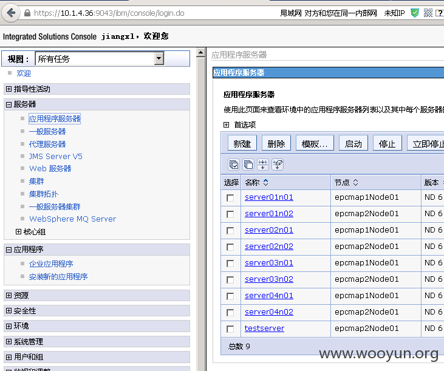Open JMS Server V5 navigation item
Image resolution: width=444 pixels, height=371 pixels.
pos(56,157)
